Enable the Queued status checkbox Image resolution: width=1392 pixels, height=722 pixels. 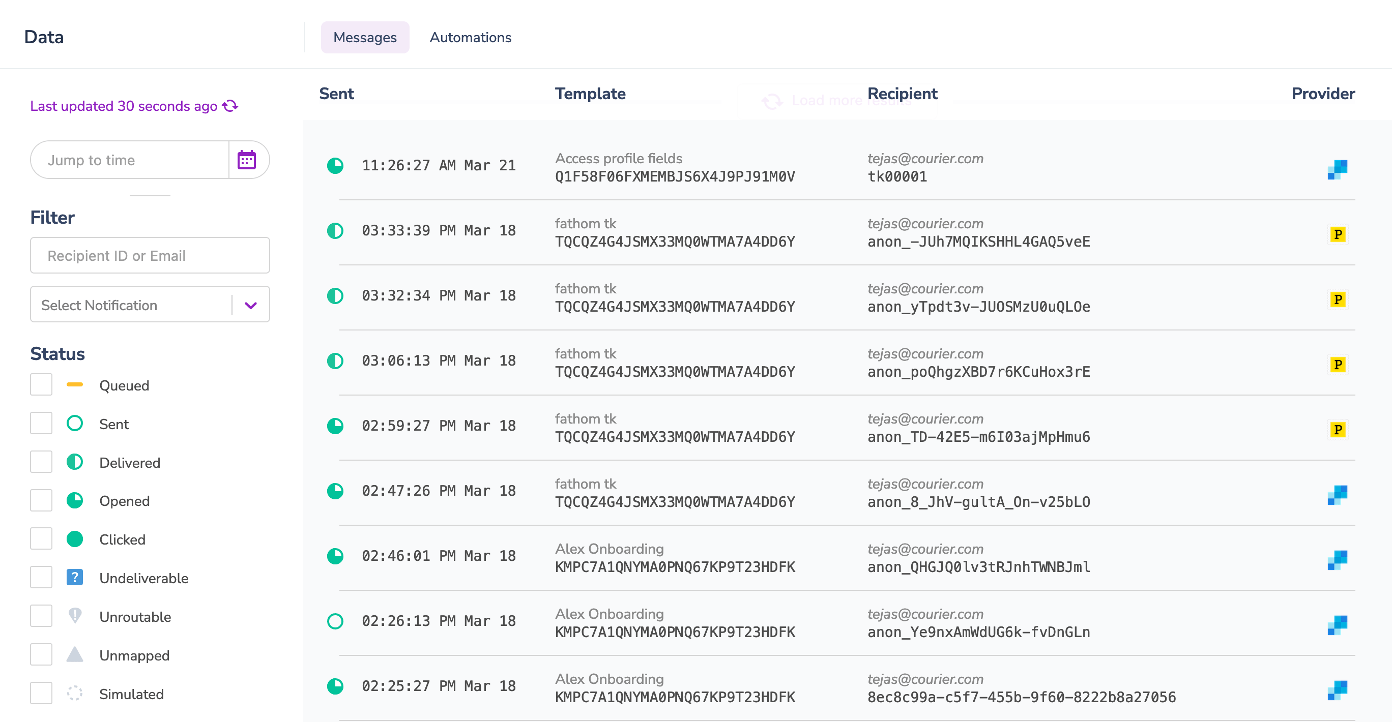tap(41, 385)
